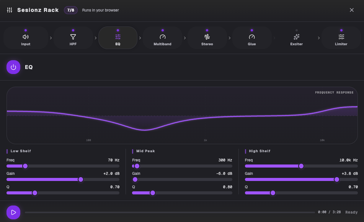Open the Limiter module

click(341, 38)
